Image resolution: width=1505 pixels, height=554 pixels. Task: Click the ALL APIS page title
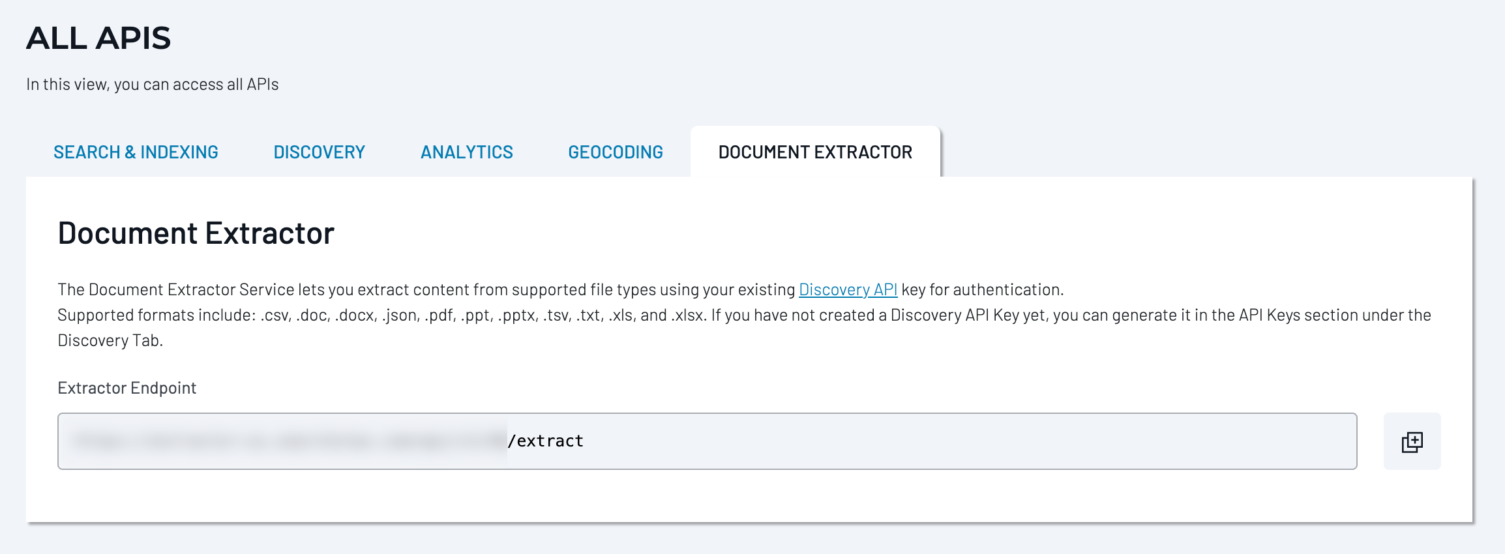[98, 39]
